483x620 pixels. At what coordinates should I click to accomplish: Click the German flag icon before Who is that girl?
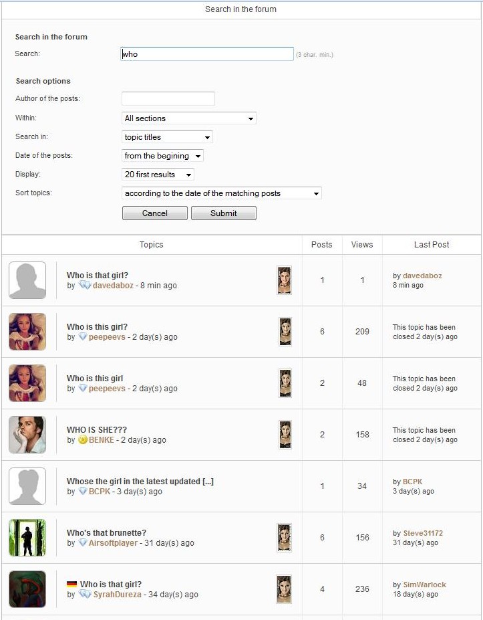[x=71, y=584]
